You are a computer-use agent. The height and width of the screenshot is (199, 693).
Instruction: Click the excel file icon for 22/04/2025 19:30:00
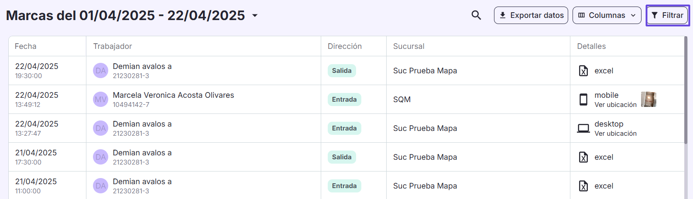click(583, 71)
